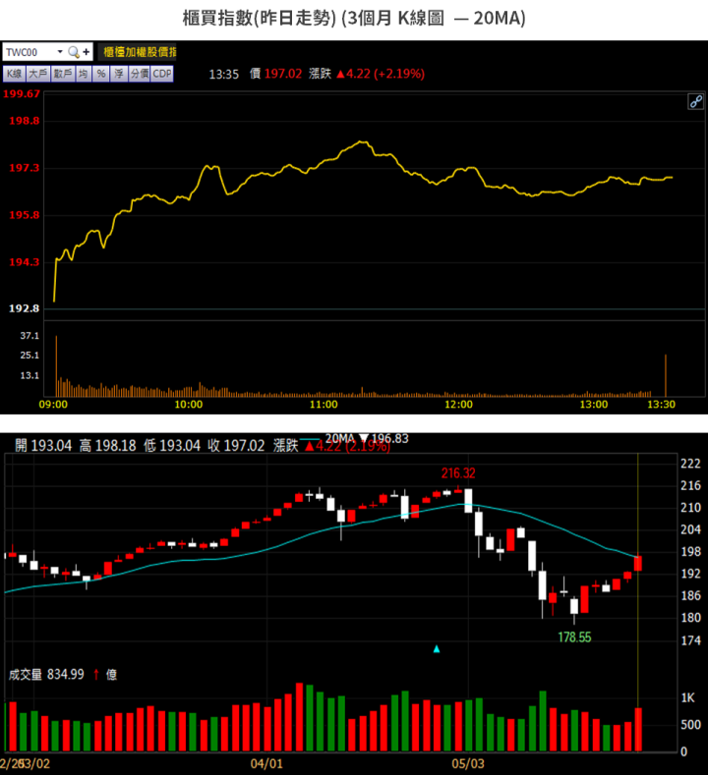The width and height of the screenshot is (708, 775).
Task: Toggle the 均 average line button
Action: (84, 74)
